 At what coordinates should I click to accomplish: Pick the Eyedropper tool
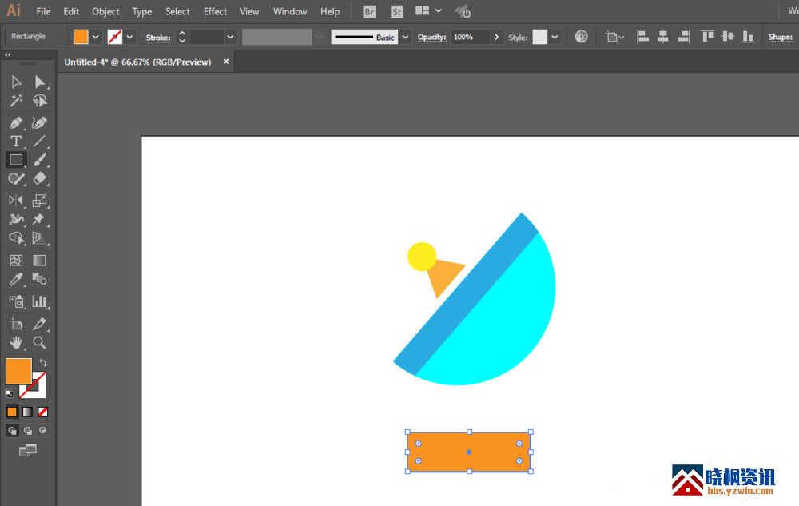16,280
